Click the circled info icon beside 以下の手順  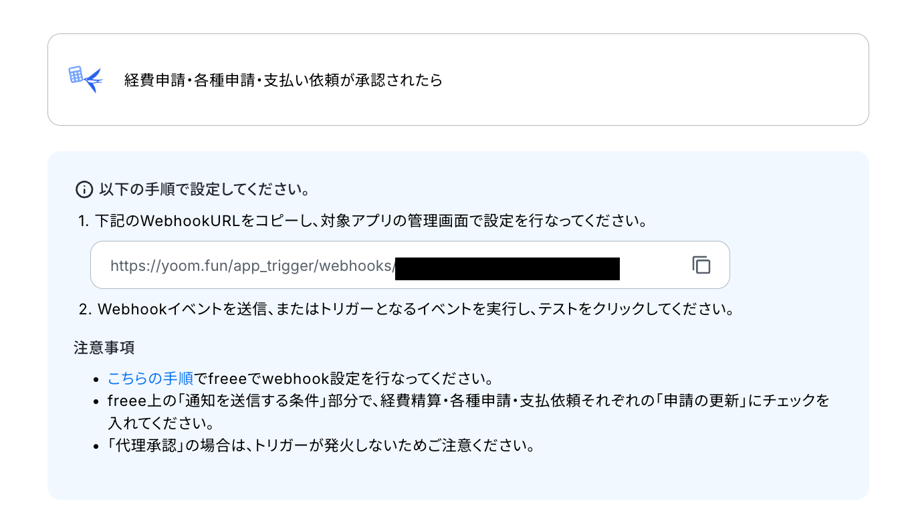pos(84,190)
